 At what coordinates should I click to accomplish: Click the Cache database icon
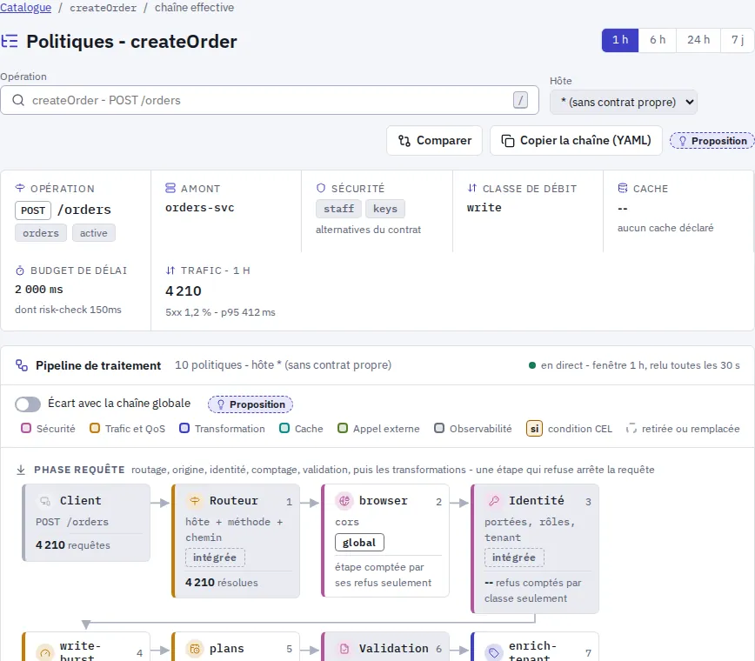(x=623, y=188)
